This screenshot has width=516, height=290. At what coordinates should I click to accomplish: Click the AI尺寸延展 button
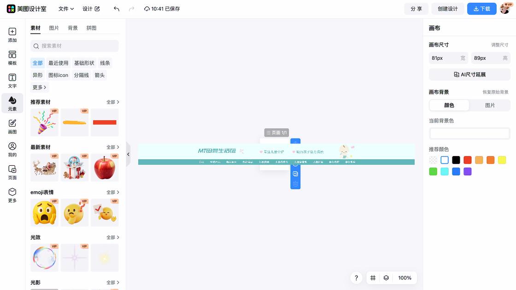[469, 74]
